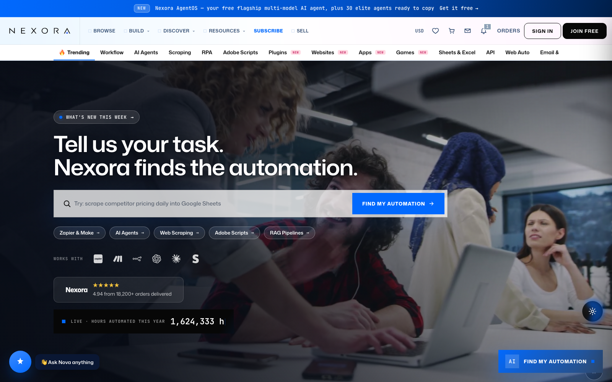Click '4.94 from 18,200+ orders delivered'
Image resolution: width=612 pixels, height=382 pixels.
[x=132, y=294]
